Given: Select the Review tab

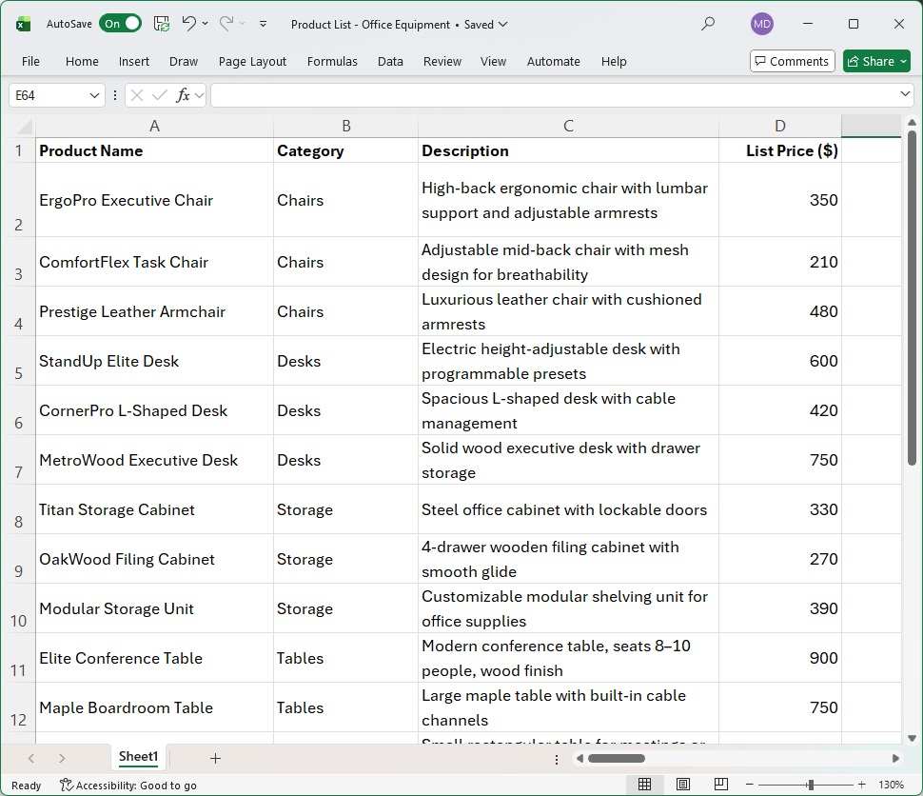Looking at the screenshot, I should click(x=442, y=61).
